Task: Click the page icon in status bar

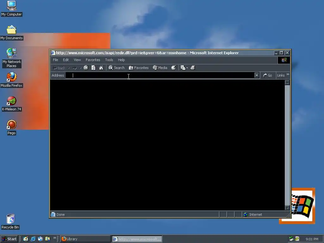Action: 53,214
